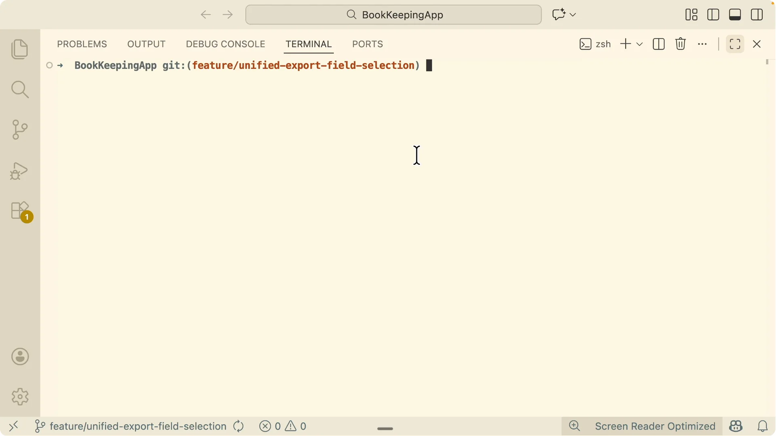Click the zoom magnifier status icon
776x436 pixels.
tap(574, 426)
